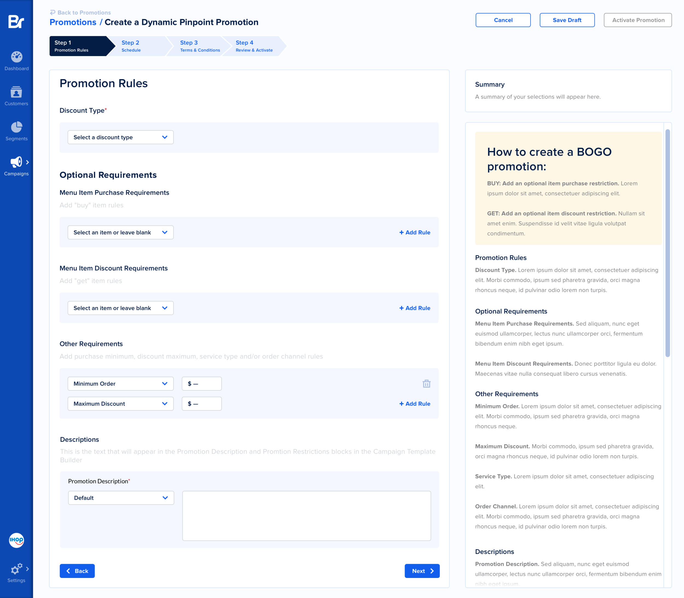Expand the Campaigns submenu chevron
Viewport: 684px width, 598px height.
coord(28,162)
